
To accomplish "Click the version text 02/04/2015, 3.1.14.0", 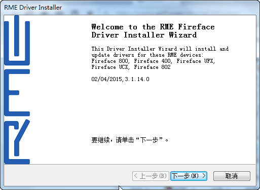I will coord(120,79).
